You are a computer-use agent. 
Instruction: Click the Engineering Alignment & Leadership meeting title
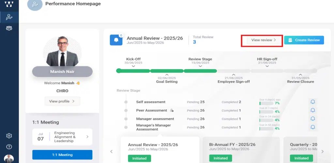click(65, 137)
